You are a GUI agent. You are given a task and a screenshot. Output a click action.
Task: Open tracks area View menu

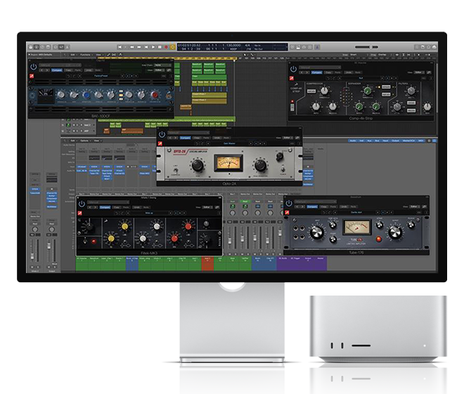(99, 55)
